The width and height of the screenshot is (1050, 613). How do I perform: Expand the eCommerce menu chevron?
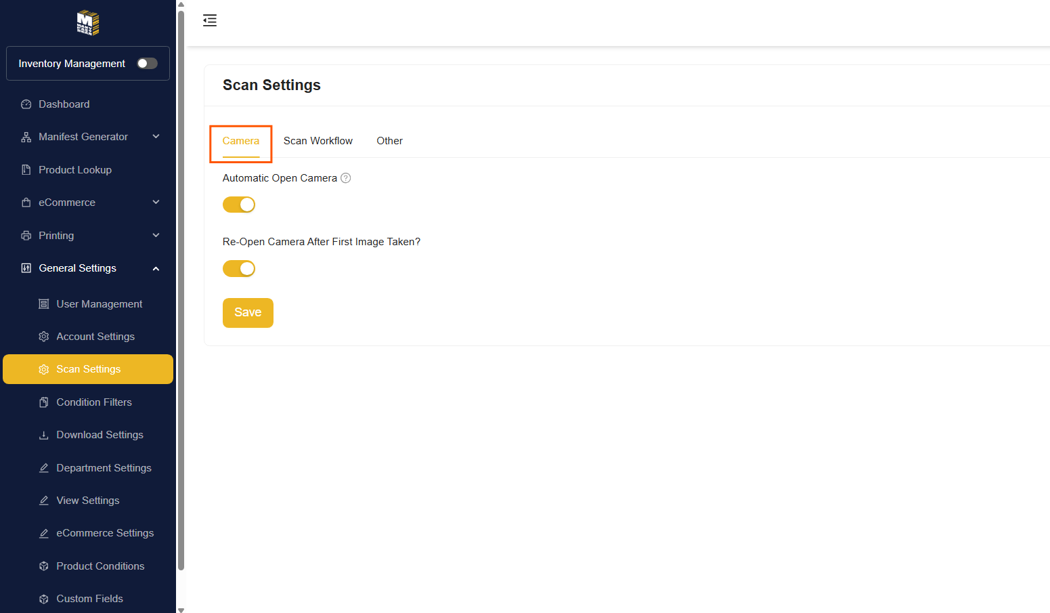(156, 203)
